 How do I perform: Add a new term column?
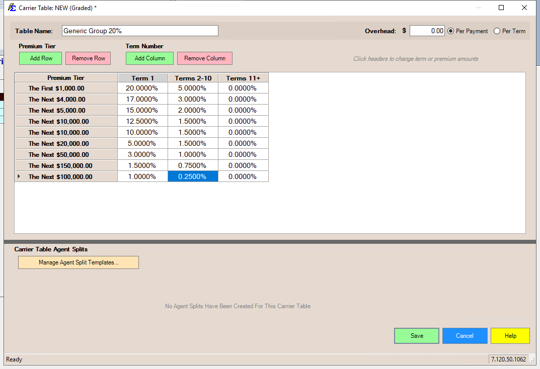pyautogui.click(x=149, y=58)
